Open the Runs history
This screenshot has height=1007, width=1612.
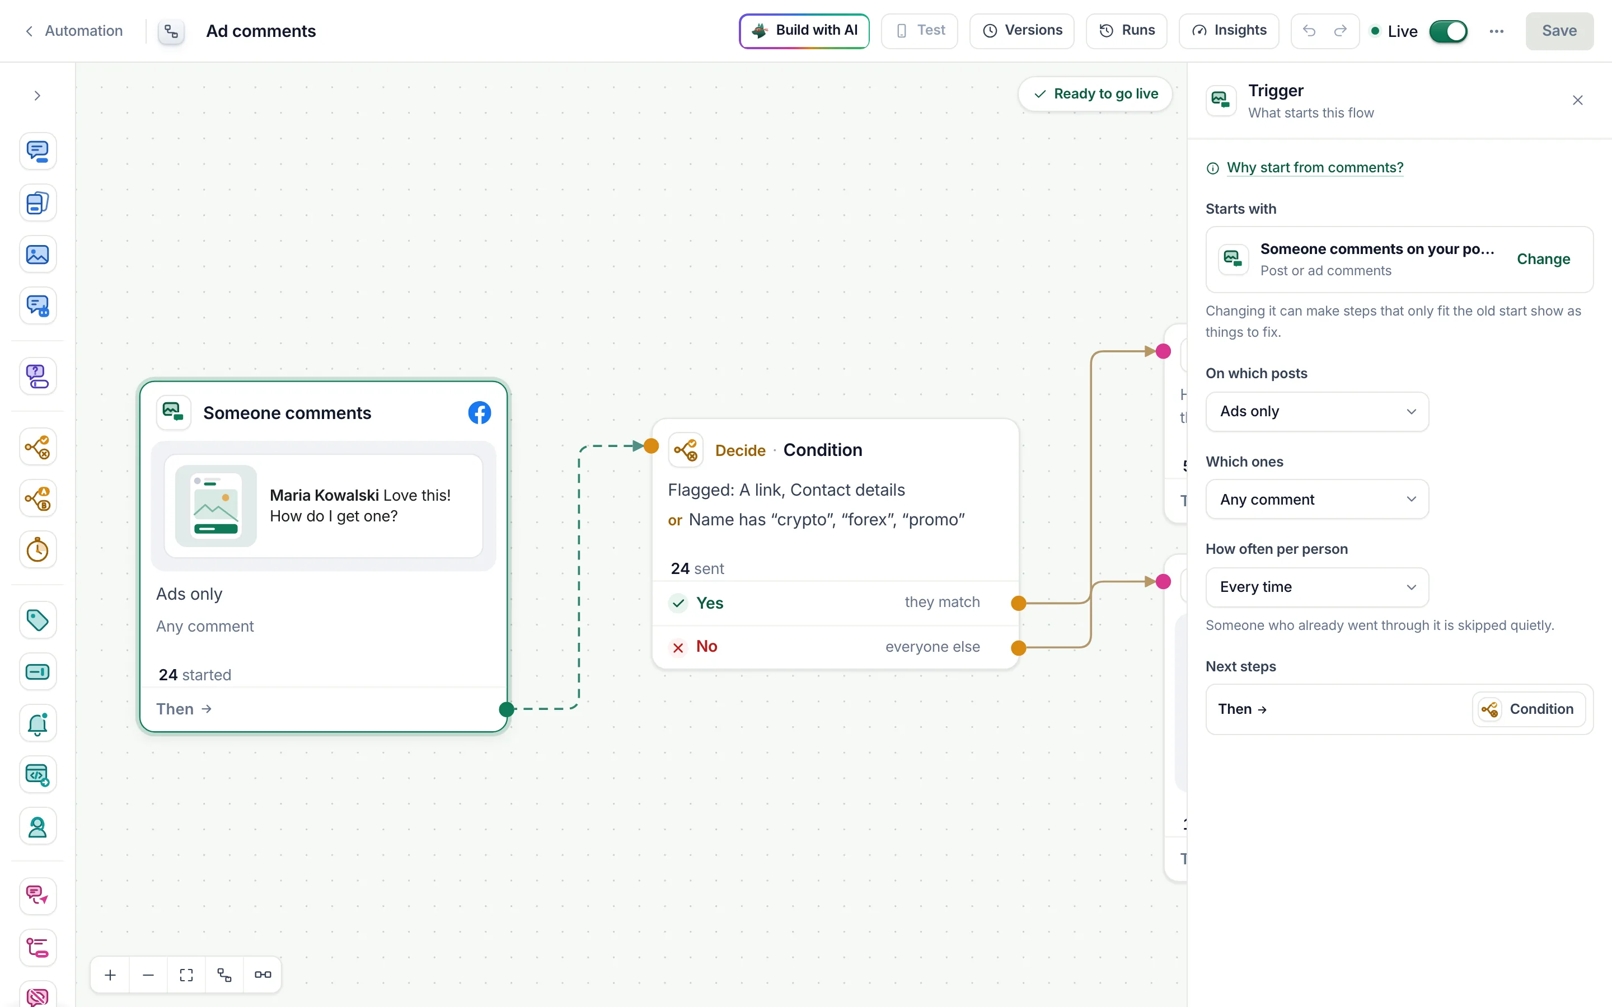pyautogui.click(x=1126, y=31)
